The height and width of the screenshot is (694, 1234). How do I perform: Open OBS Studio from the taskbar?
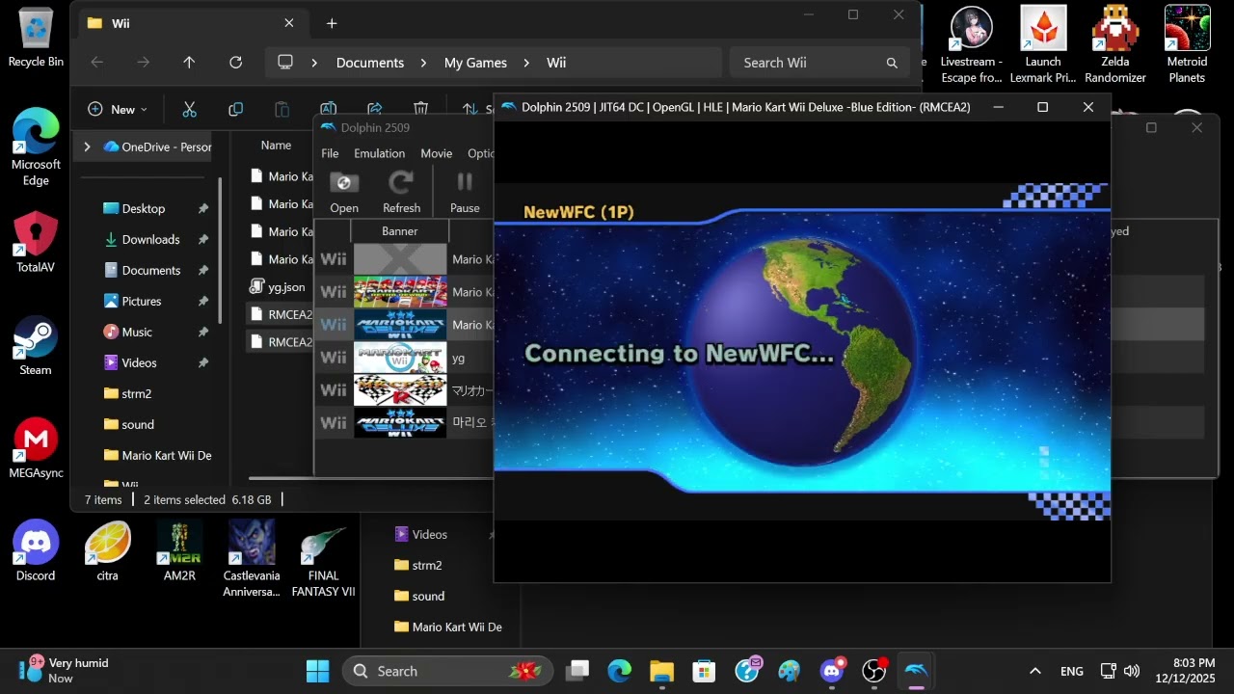[x=873, y=671]
